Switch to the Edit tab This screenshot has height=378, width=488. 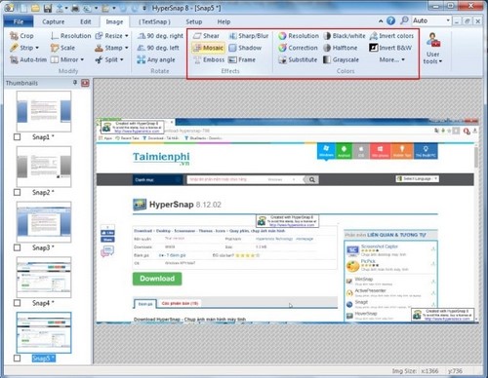click(86, 21)
